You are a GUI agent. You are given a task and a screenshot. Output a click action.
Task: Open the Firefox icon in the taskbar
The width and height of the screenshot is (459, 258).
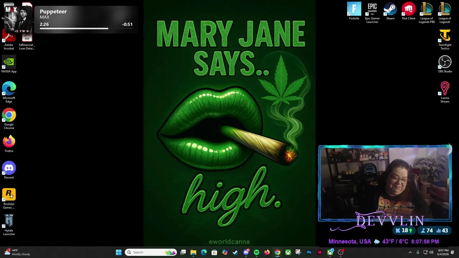[x=267, y=252]
